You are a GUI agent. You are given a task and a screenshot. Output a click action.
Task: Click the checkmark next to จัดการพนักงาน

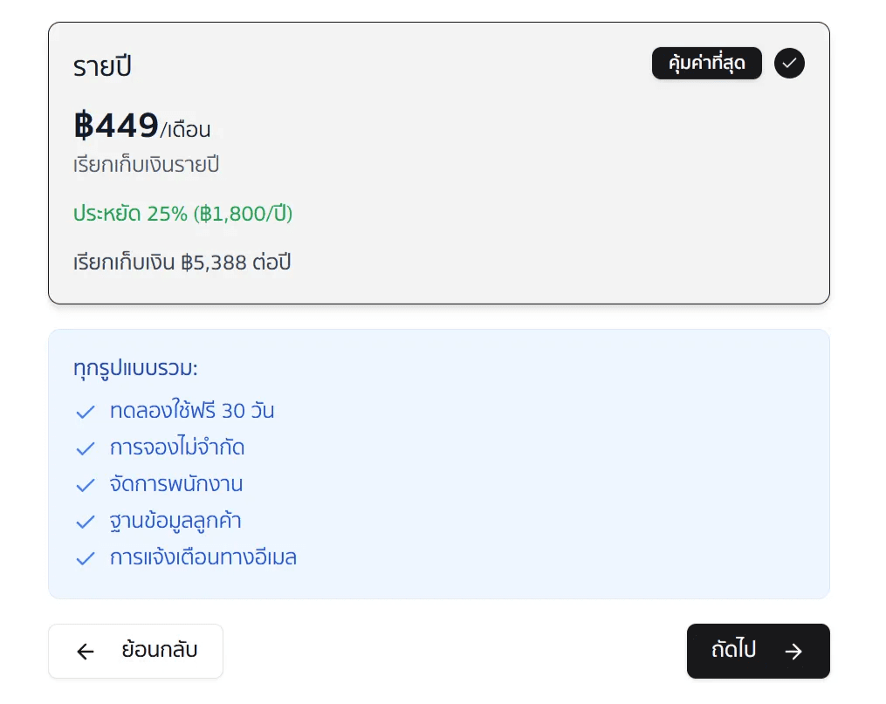click(85, 484)
